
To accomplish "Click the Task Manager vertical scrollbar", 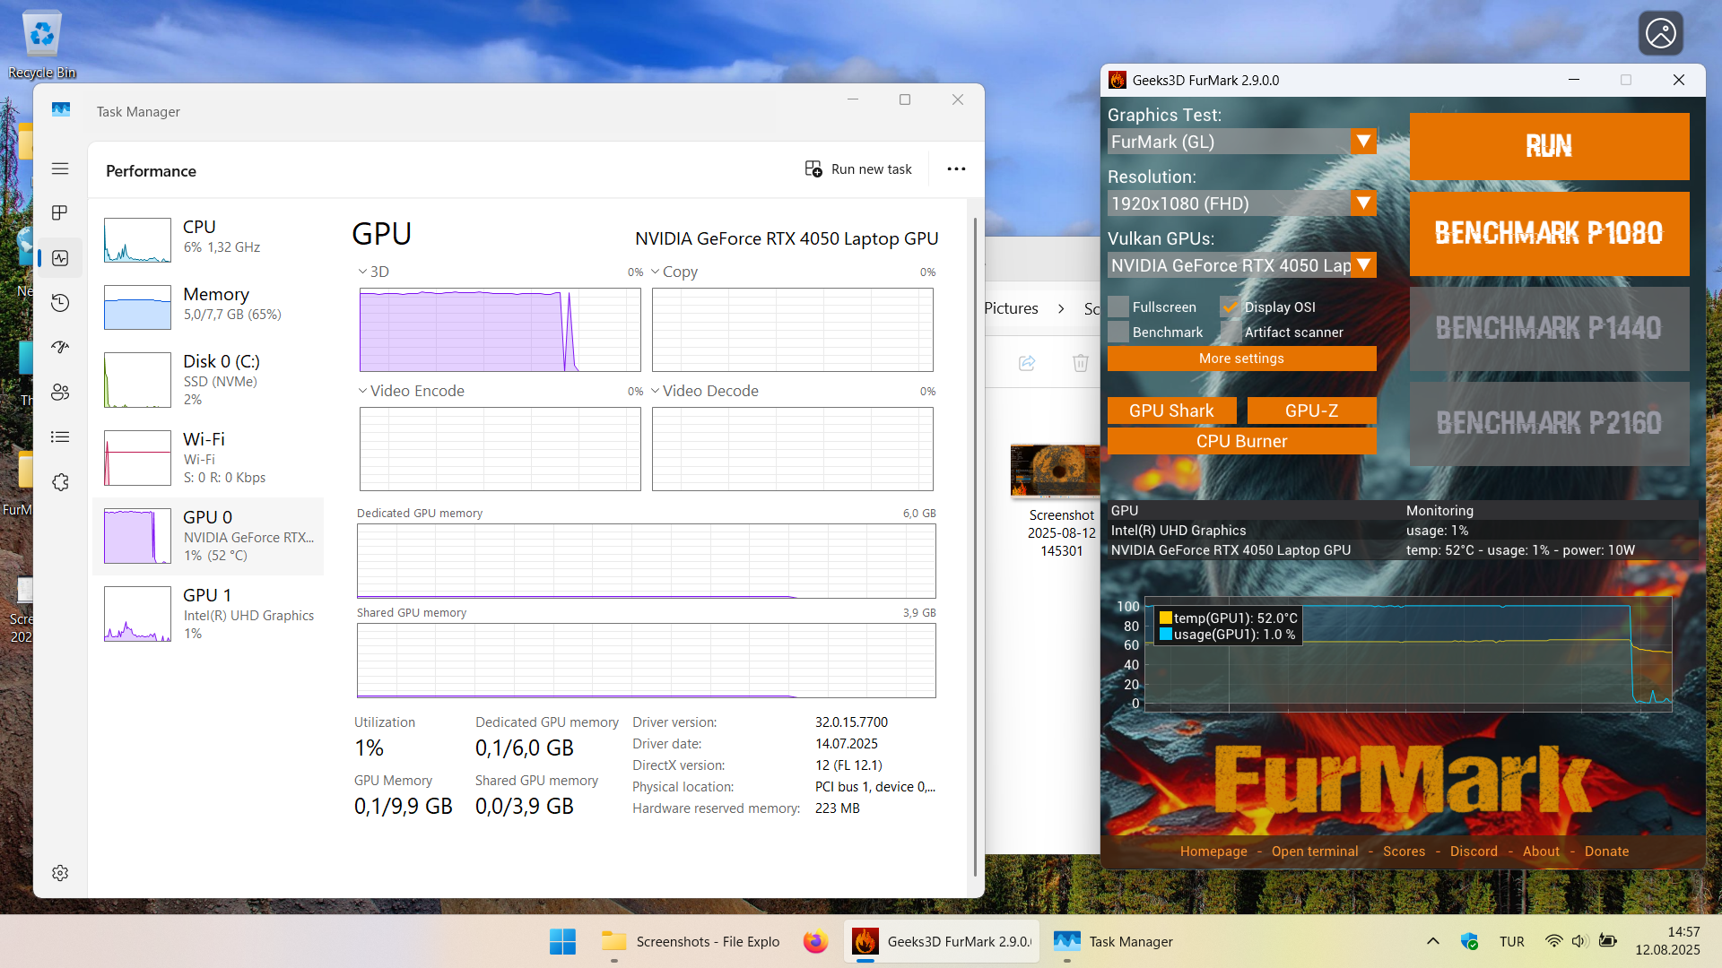I will (975, 538).
